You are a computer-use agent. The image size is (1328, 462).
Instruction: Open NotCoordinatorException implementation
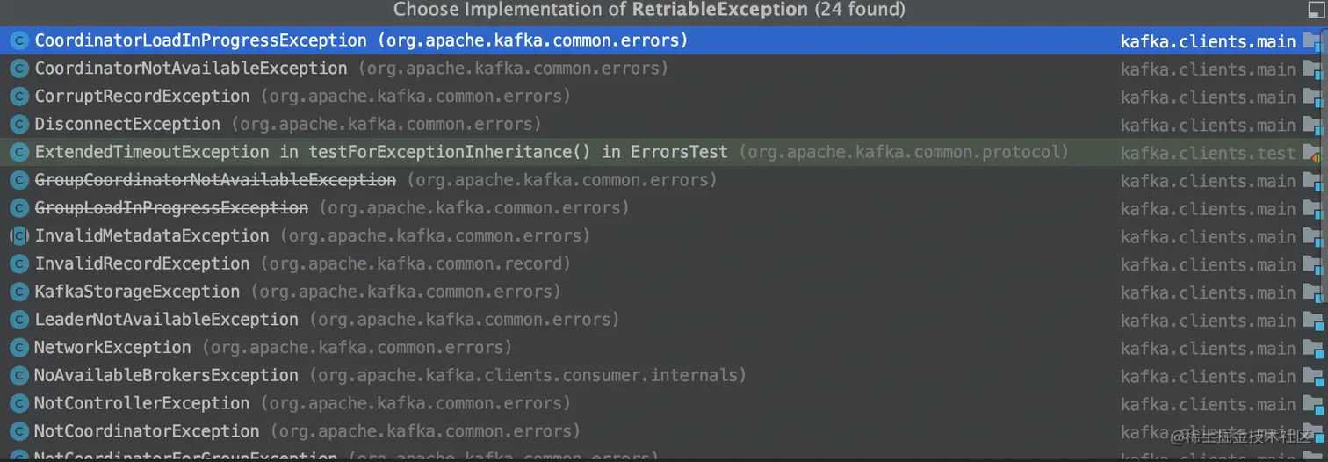147,432
